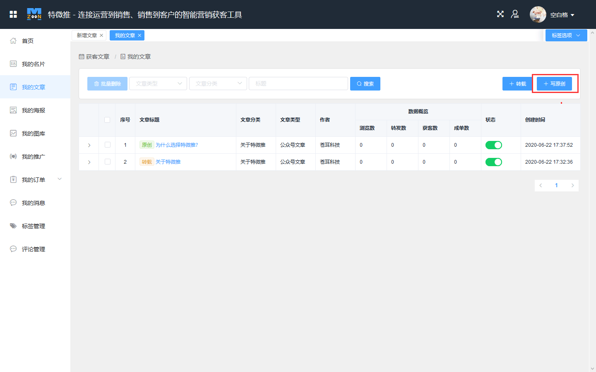Open 我的图库 menu item
The height and width of the screenshot is (372, 596).
35,134
